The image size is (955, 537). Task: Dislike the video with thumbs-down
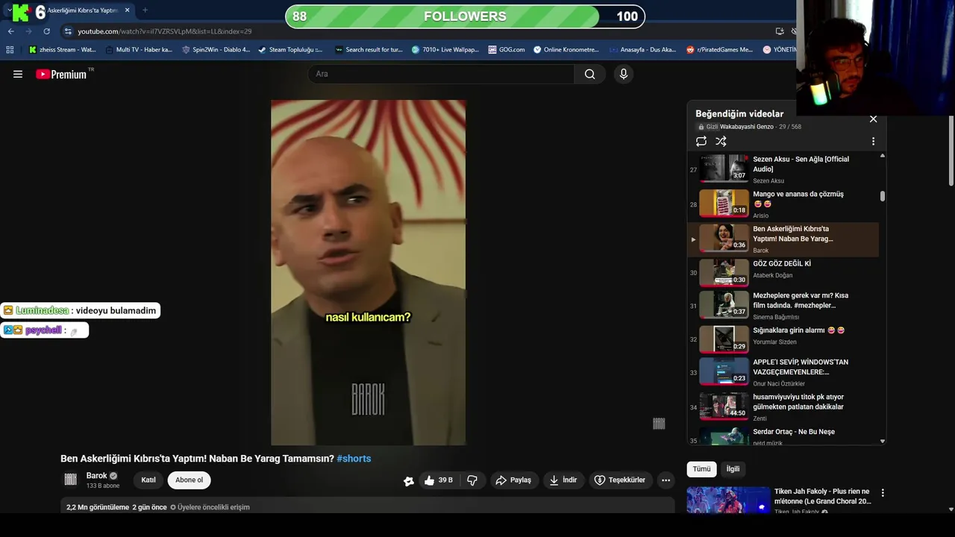pyautogui.click(x=472, y=480)
